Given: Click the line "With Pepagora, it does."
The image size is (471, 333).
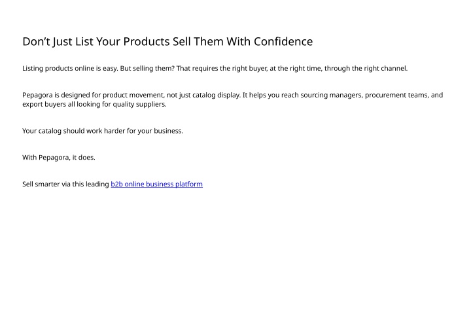Looking at the screenshot, I should click(59, 158).
